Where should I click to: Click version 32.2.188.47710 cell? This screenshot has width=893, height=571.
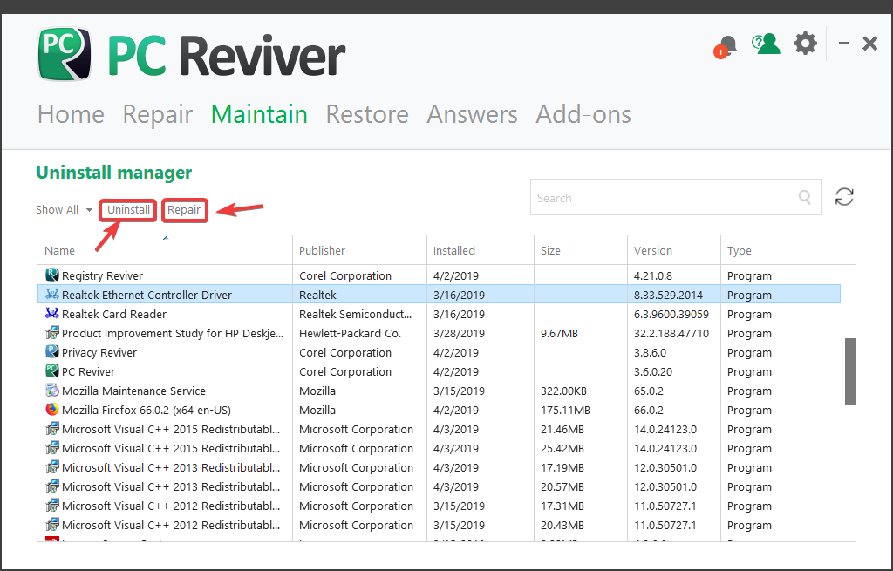[x=671, y=334]
